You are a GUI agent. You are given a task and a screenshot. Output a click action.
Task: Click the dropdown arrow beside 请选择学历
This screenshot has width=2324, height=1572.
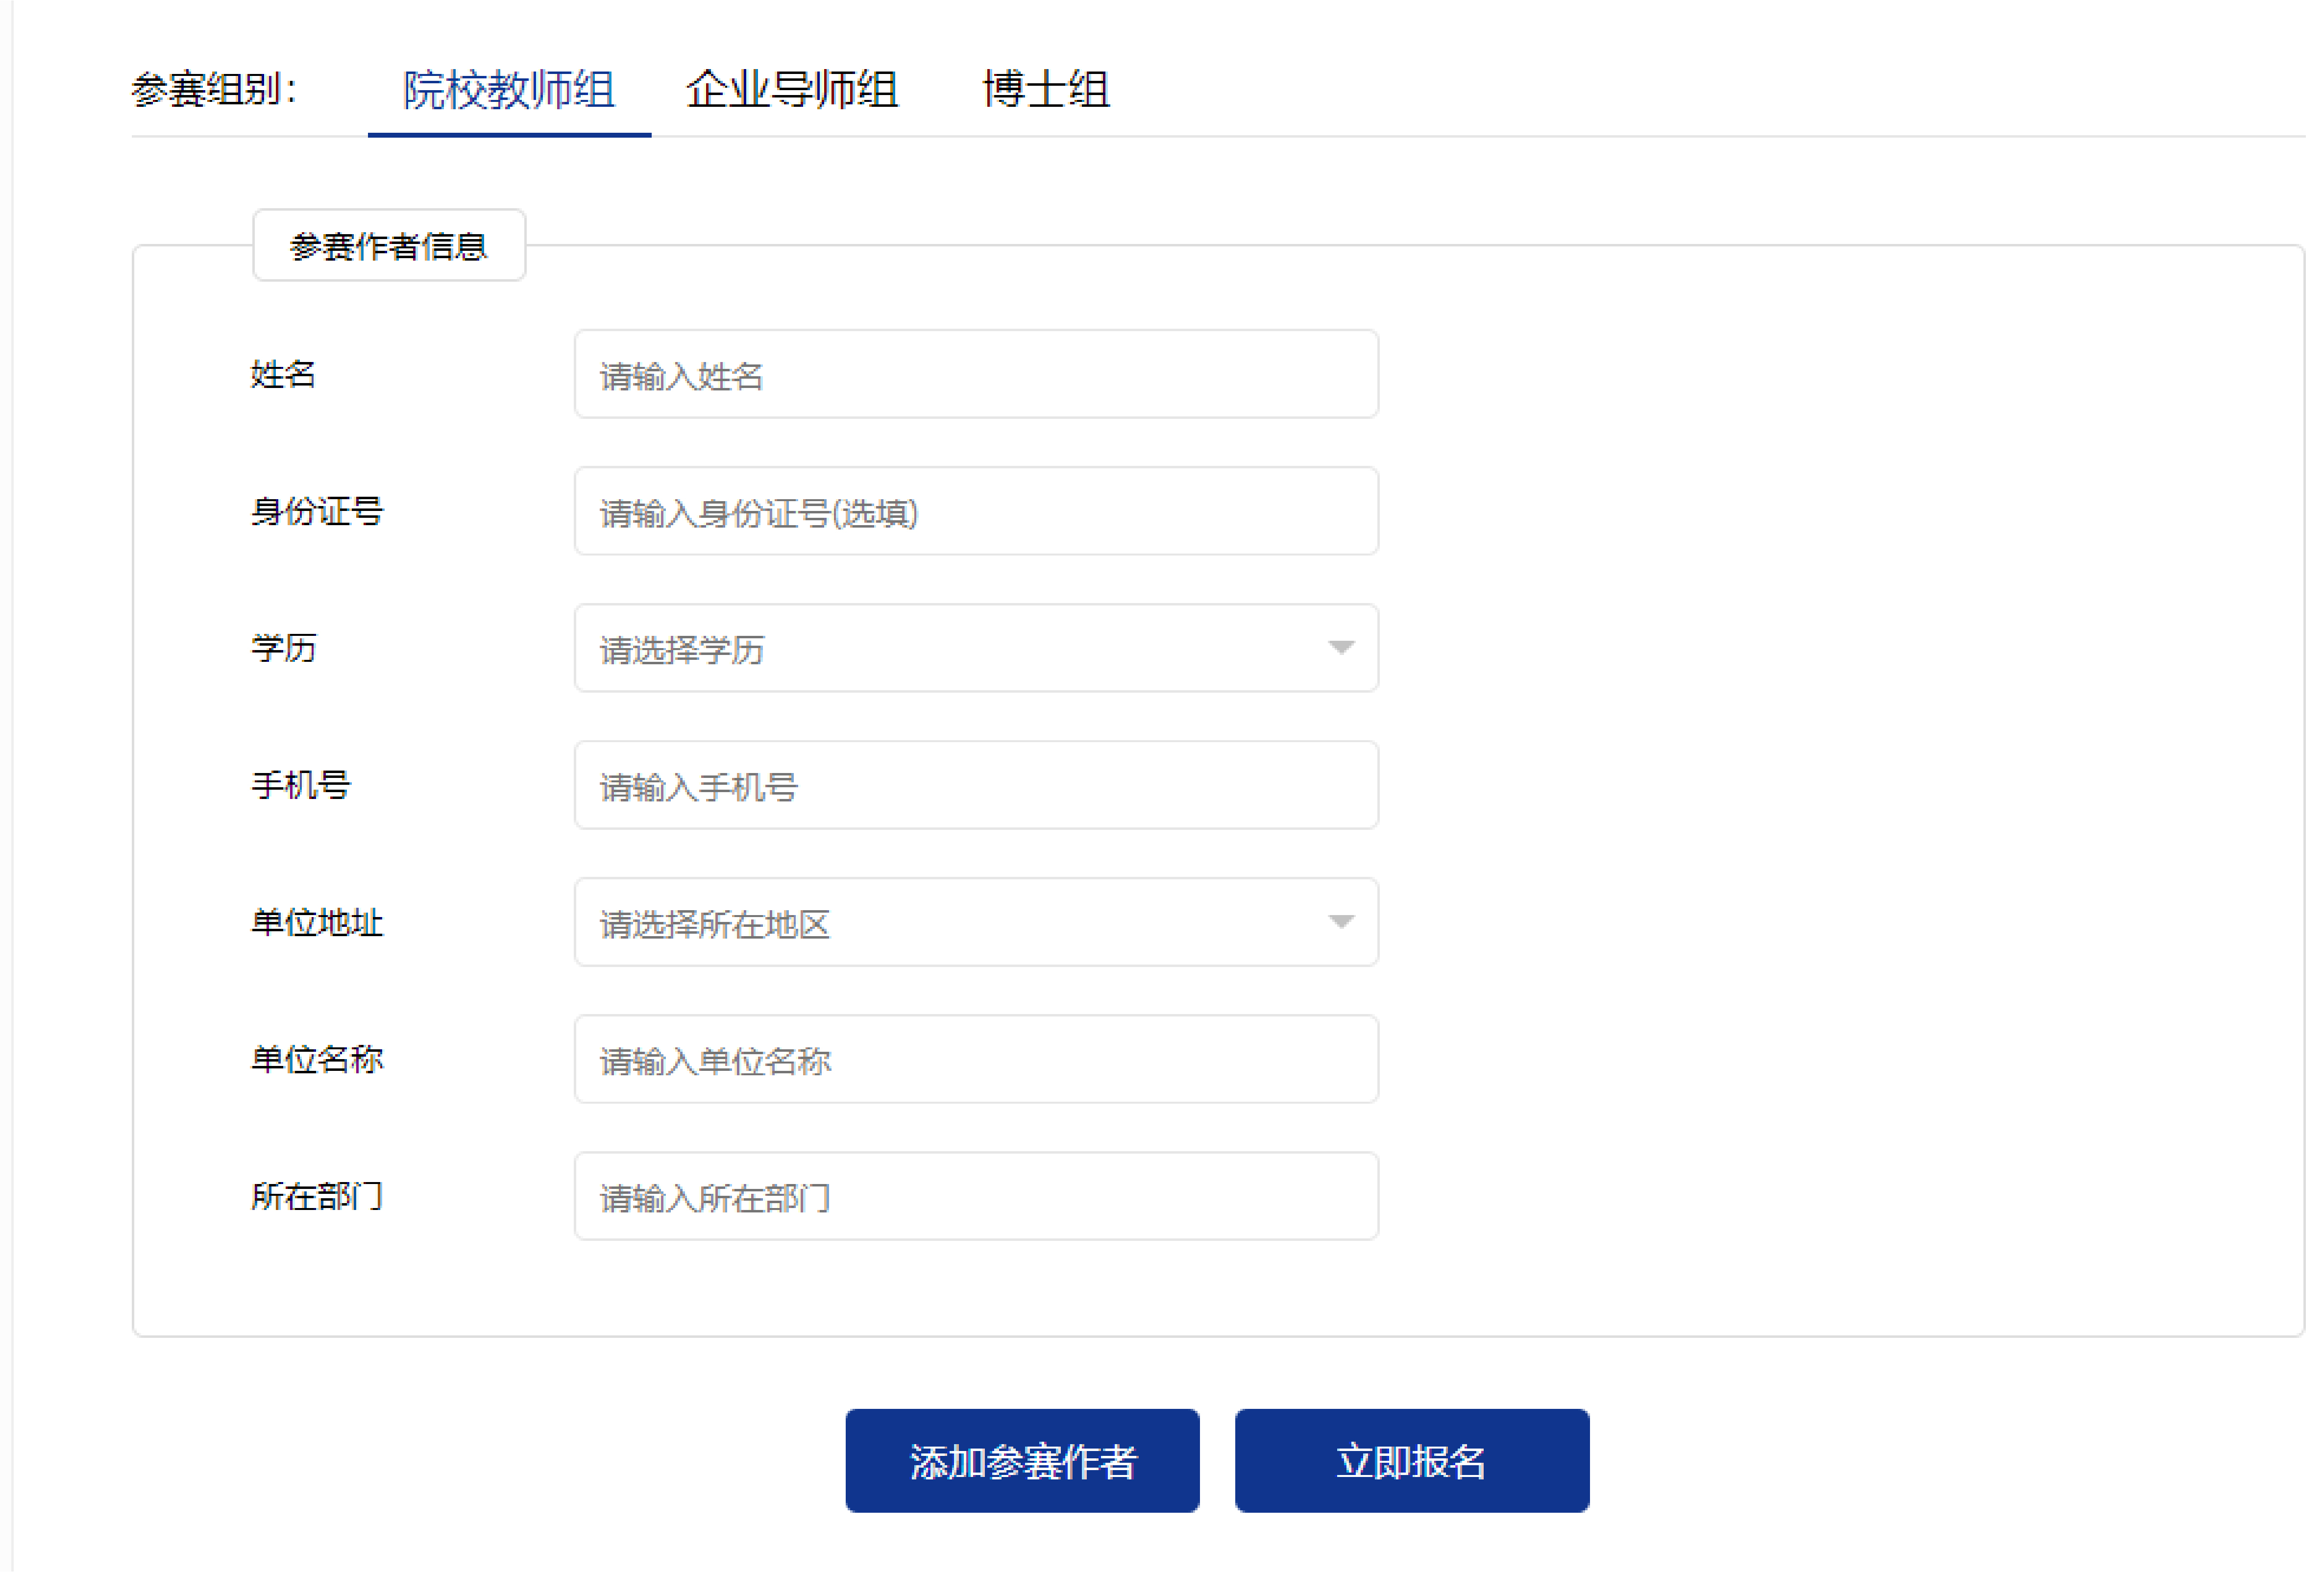1340,648
